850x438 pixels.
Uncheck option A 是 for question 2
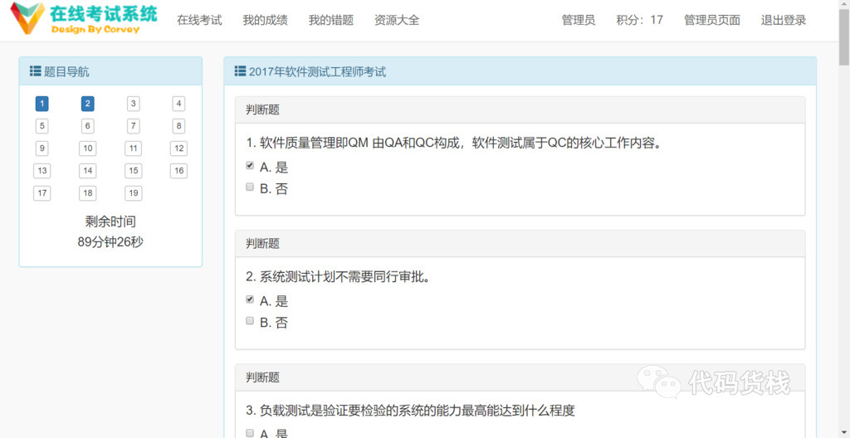pyautogui.click(x=250, y=299)
